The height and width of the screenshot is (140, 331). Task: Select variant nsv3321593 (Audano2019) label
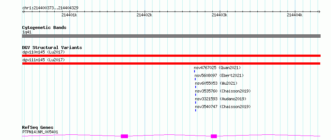(221, 99)
